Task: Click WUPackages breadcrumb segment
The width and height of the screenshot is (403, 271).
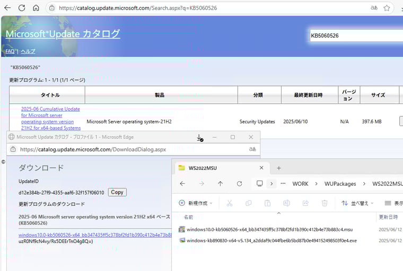Action: pos(340,184)
